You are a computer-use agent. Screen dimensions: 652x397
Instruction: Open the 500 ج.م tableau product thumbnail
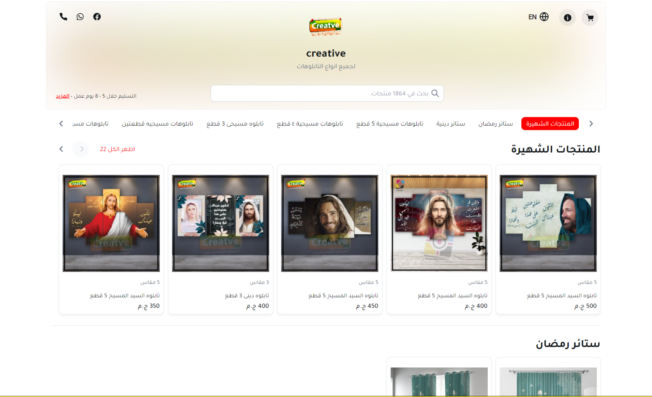[x=548, y=223]
